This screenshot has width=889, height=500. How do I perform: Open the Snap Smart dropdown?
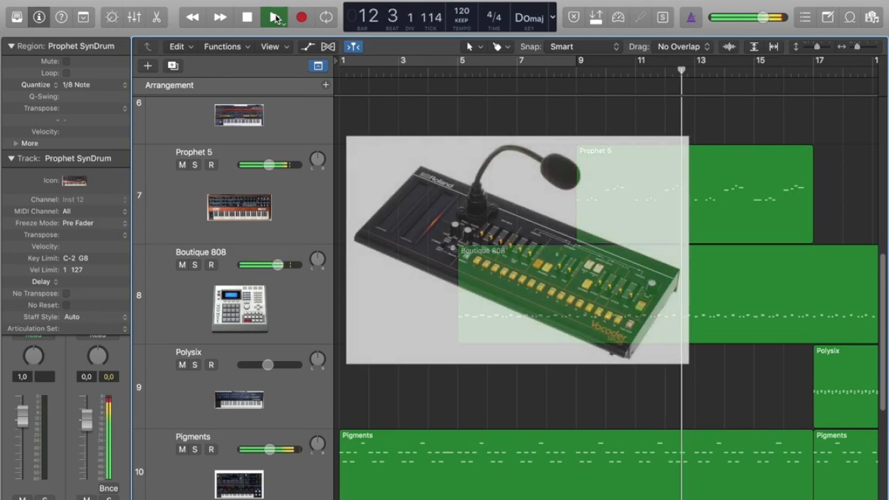click(583, 47)
